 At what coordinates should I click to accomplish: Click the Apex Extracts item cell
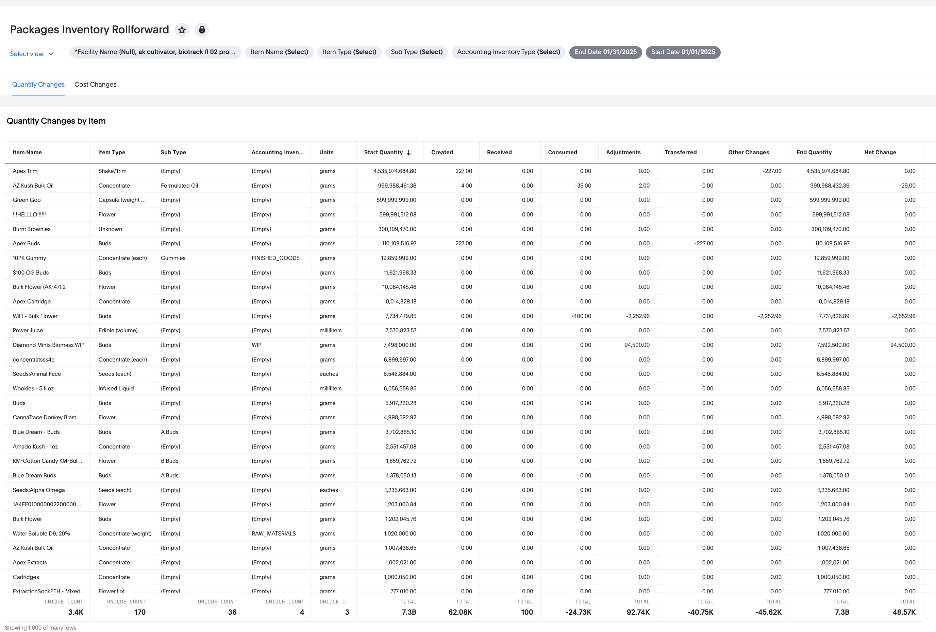[x=48, y=562]
